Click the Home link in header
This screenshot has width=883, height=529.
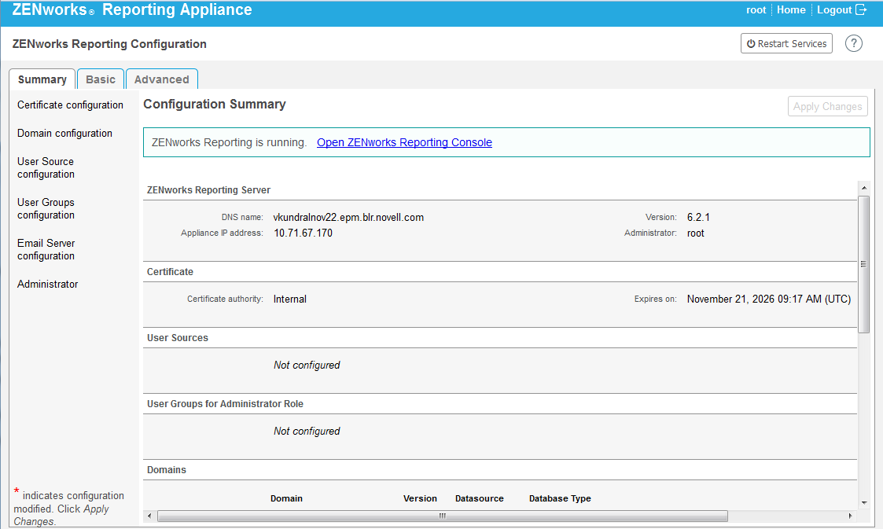pos(791,10)
